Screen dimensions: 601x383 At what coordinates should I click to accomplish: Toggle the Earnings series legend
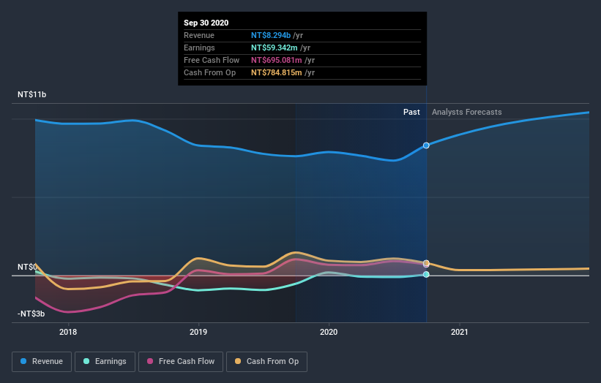pyautogui.click(x=105, y=362)
